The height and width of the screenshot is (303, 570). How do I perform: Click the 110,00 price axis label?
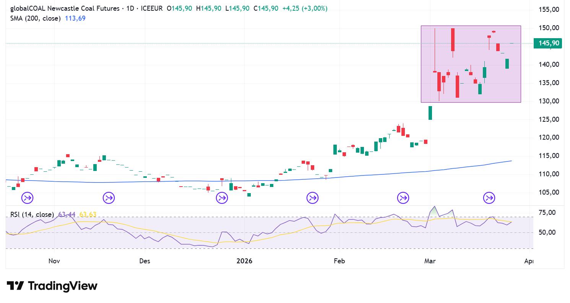pyautogui.click(x=549, y=174)
